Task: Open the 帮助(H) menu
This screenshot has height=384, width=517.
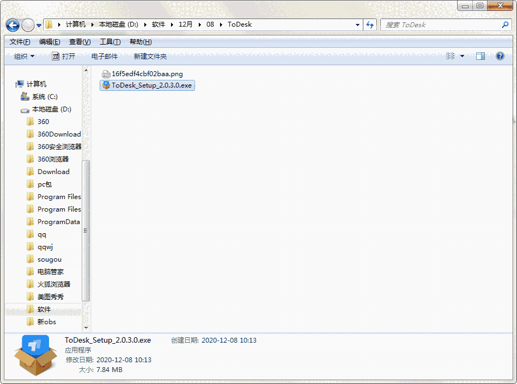Action: tap(141, 42)
